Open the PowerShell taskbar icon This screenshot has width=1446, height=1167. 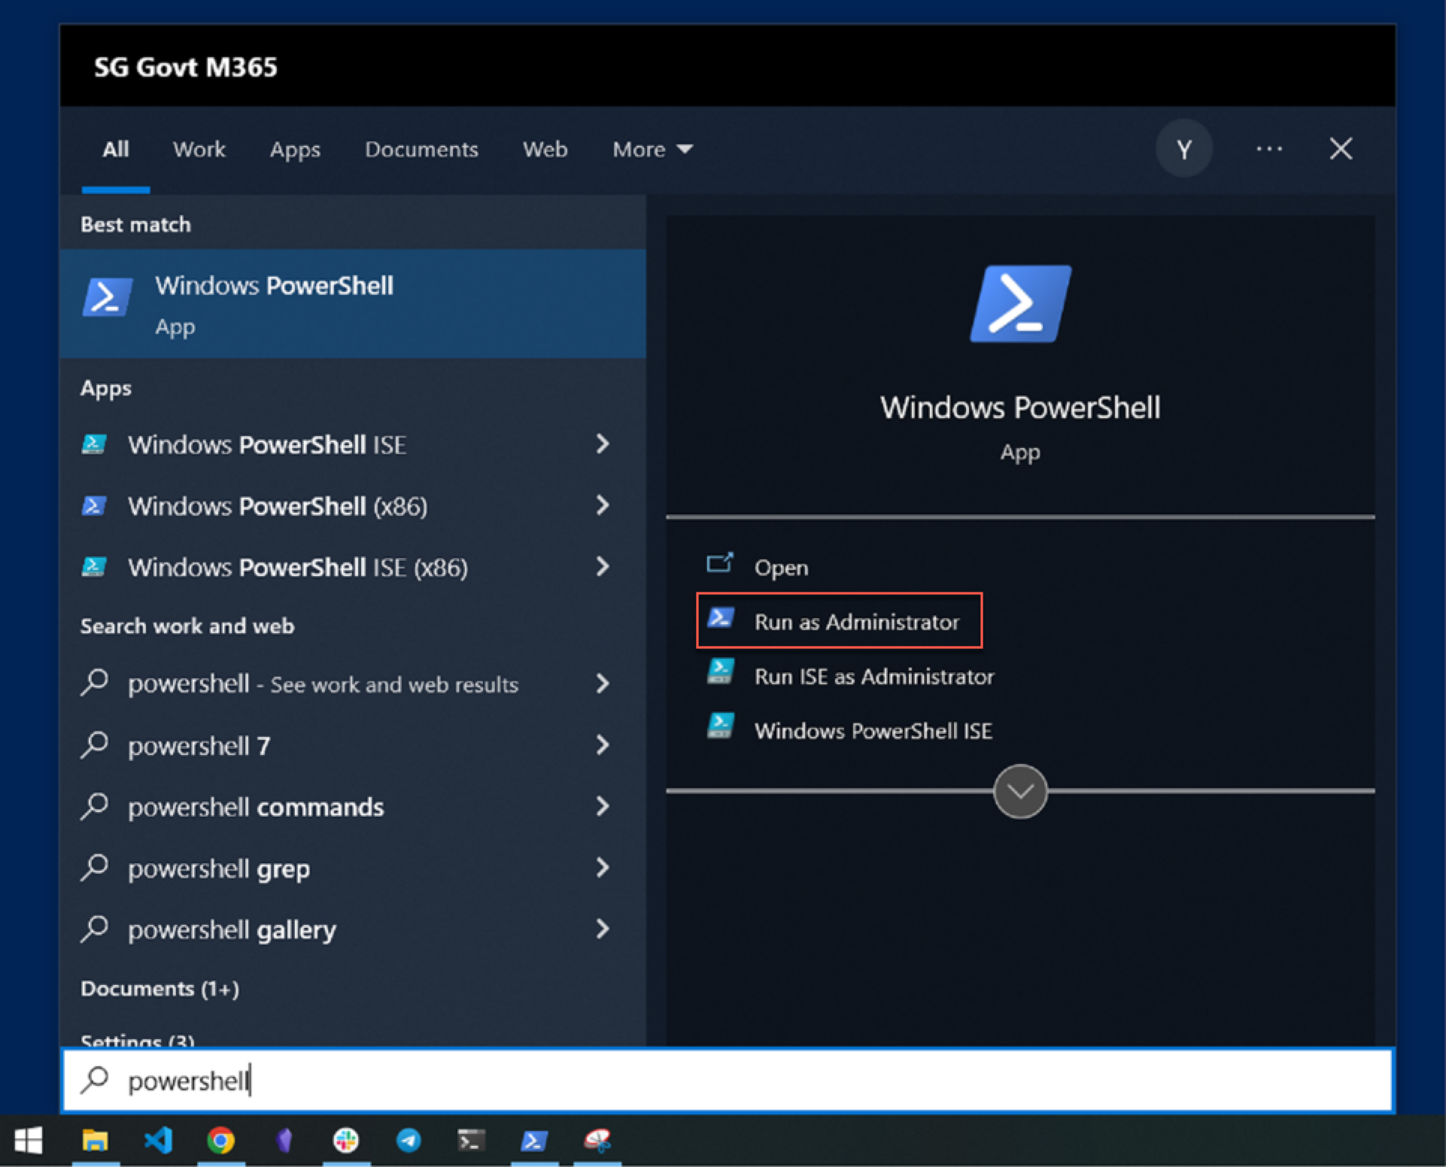pos(534,1141)
